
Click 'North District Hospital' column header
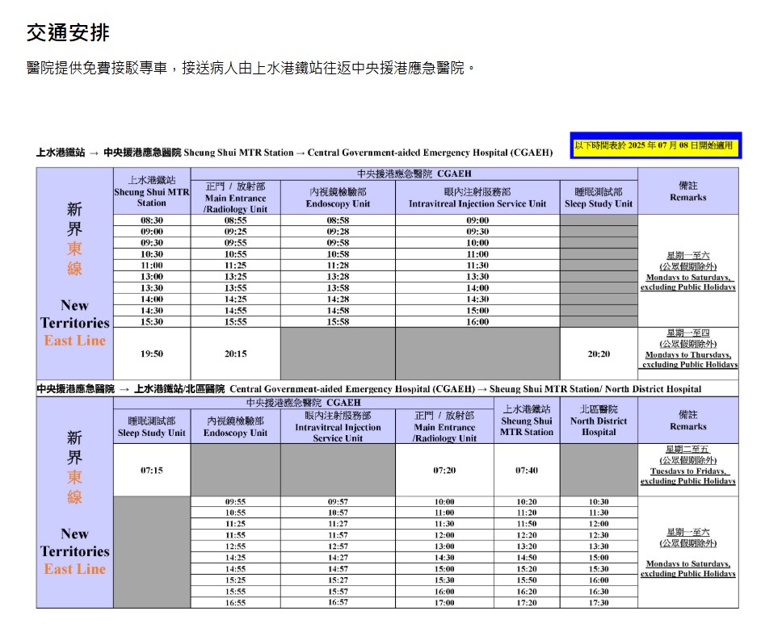click(599, 421)
